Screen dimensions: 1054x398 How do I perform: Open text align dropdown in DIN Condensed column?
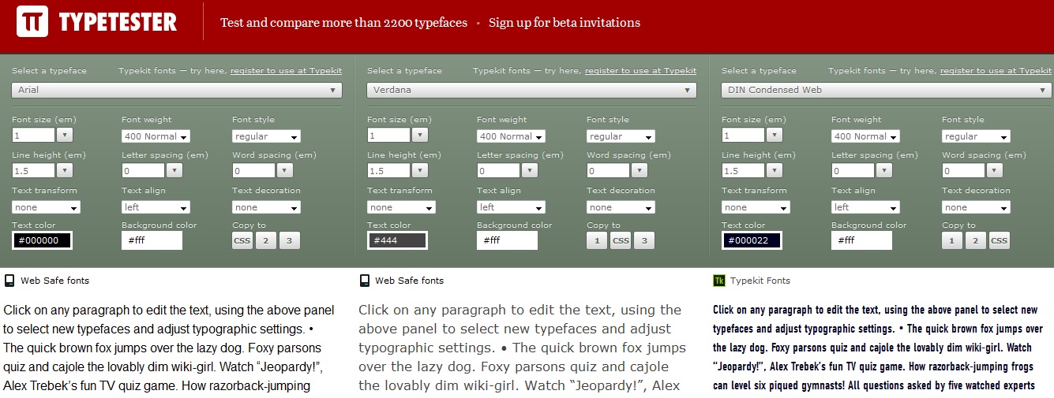[x=865, y=207]
